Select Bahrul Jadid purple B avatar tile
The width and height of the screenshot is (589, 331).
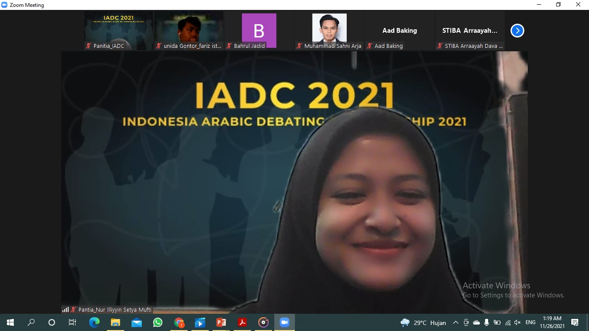pyautogui.click(x=259, y=31)
